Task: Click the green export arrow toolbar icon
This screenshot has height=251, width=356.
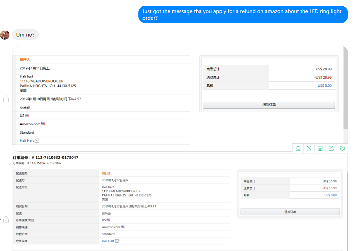Action: 331,148
